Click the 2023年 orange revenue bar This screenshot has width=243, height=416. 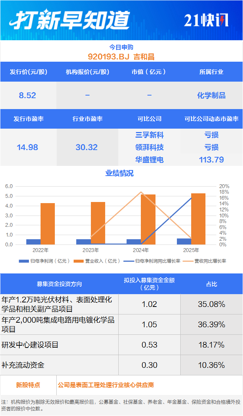[x=98, y=223]
